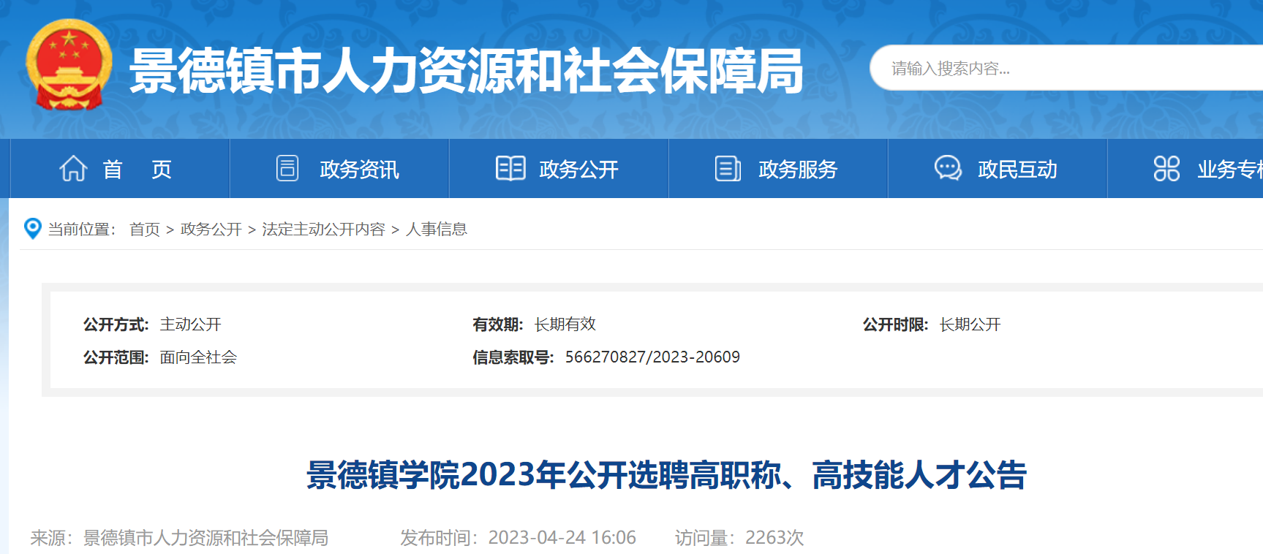Viewport: 1263px width, 554px height.
Task: Open the 政务公开 navigation menu
Action: click(x=559, y=169)
